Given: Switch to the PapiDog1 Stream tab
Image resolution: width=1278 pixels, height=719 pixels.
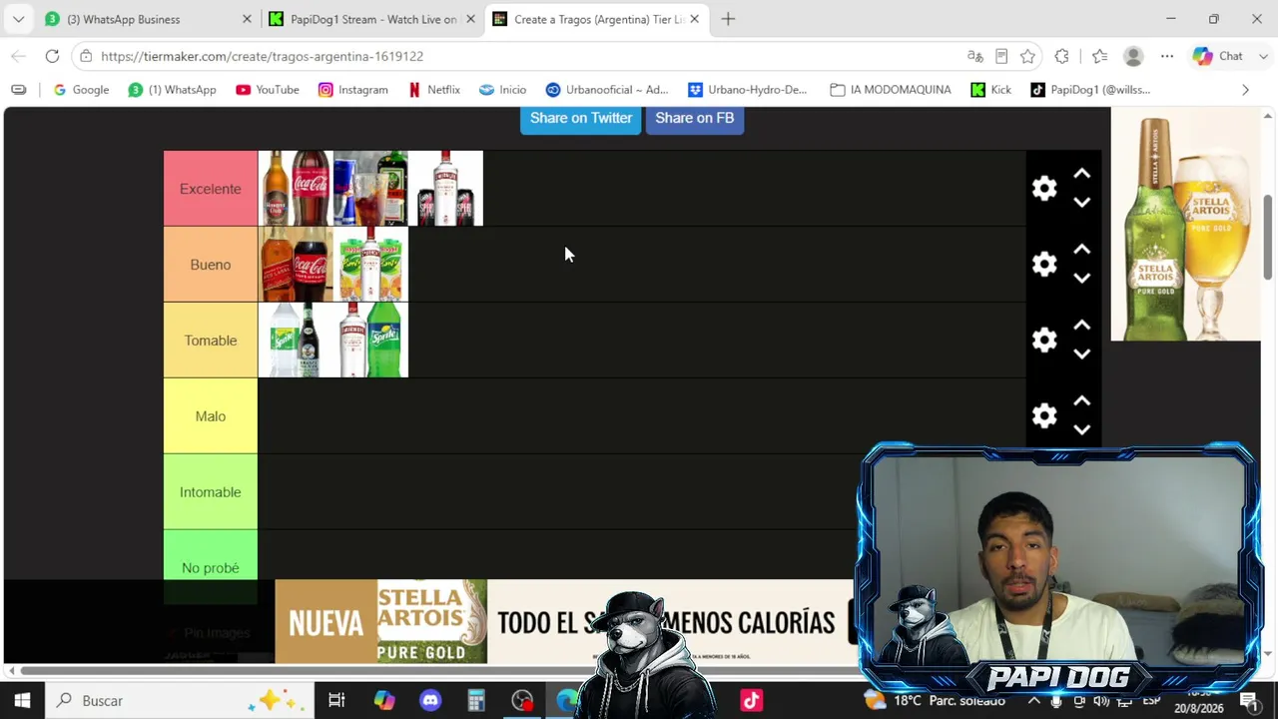Looking at the screenshot, I should [x=372, y=19].
